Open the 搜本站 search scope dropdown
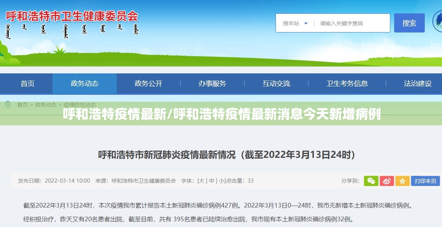Viewport: 442px width, 227px height. [295, 23]
